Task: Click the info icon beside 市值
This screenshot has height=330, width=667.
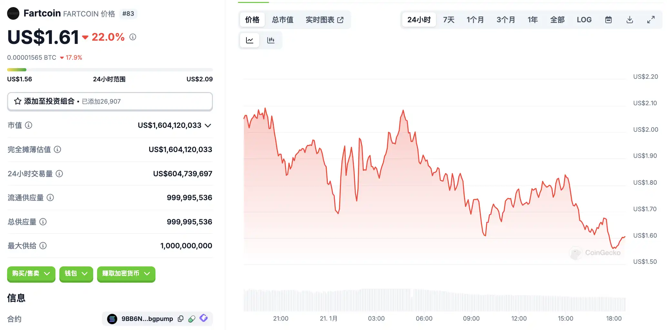Action: [29, 125]
